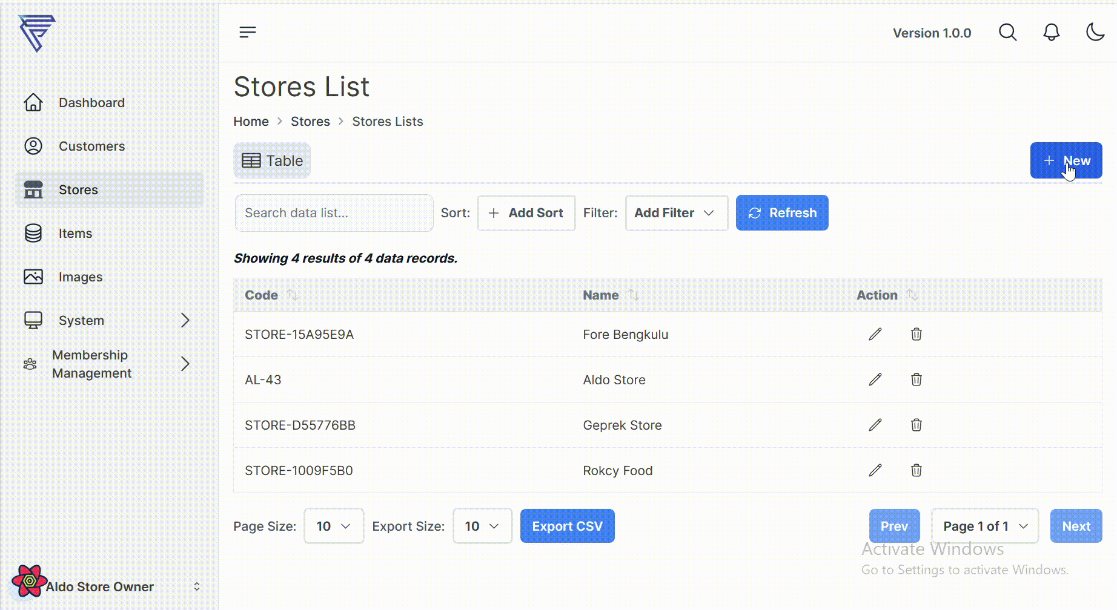Toggle dark mode moon icon
The height and width of the screenshot is (610, 1117).
point(1095,32)
